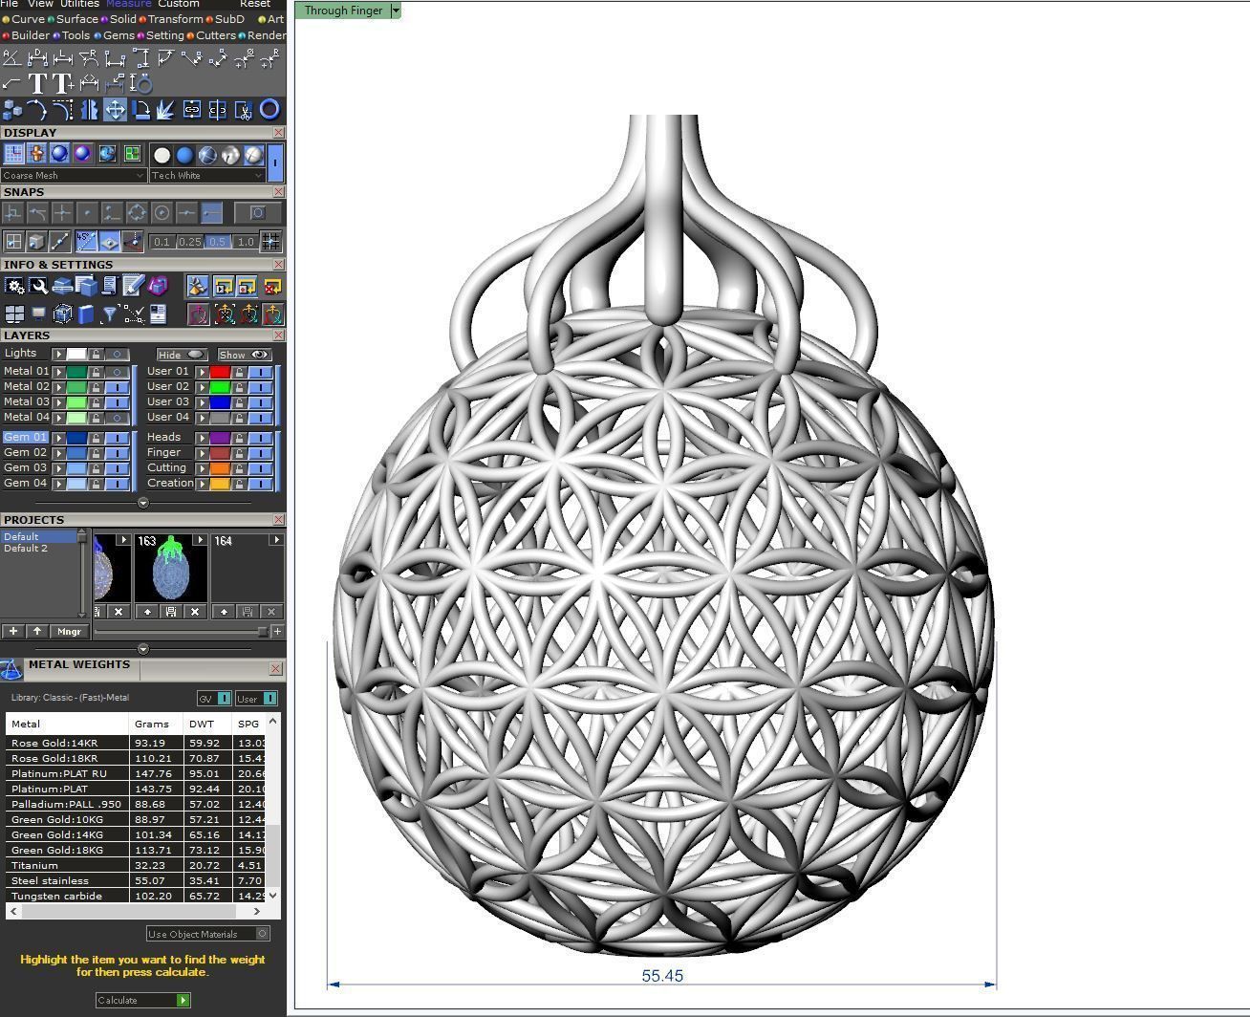Open the Transform menu

click(175, 19)
